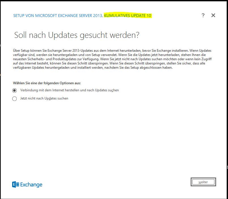This screenshot has width=228, height=199.
Task: Click the "weiter" button
Action: (203, 182)
